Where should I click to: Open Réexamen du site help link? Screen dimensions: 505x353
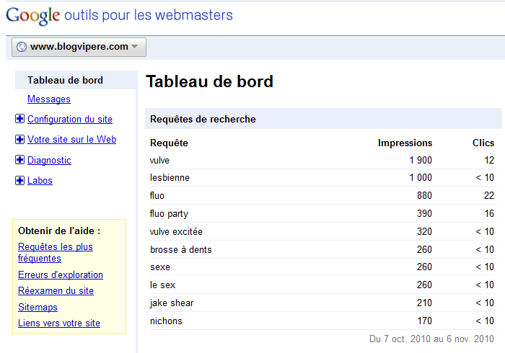(x=56, y=290)
